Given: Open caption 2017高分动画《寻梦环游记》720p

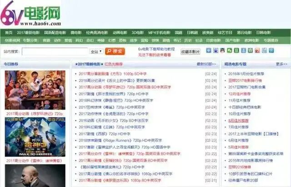Looking at the screenshot, I should click(x=35, y=114).
